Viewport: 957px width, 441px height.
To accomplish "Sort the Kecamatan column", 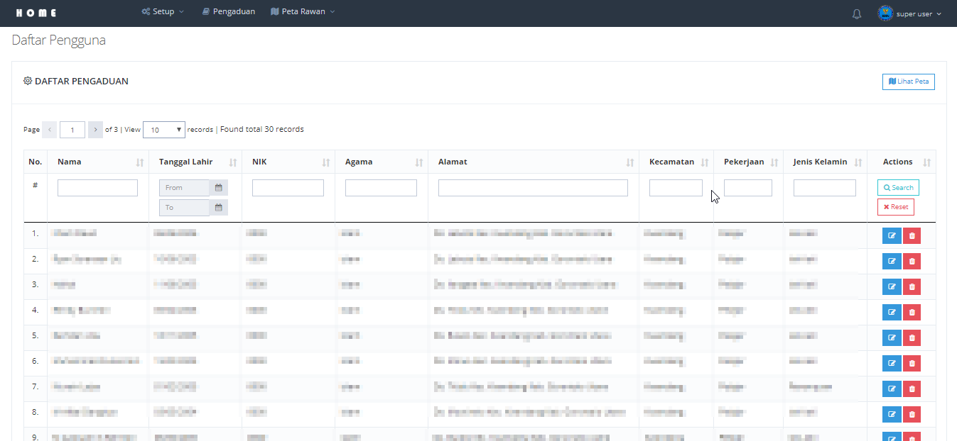I will point(704,162).
